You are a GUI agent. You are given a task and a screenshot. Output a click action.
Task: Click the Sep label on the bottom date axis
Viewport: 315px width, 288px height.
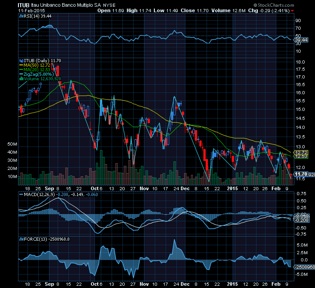49,284
